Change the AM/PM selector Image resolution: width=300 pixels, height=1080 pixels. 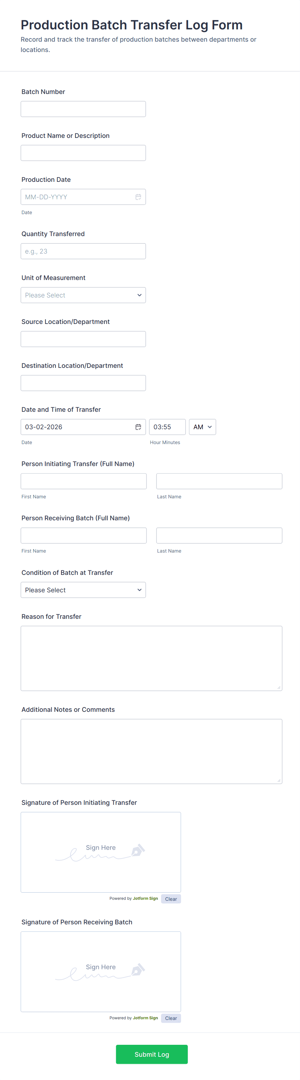pos(202,427)
